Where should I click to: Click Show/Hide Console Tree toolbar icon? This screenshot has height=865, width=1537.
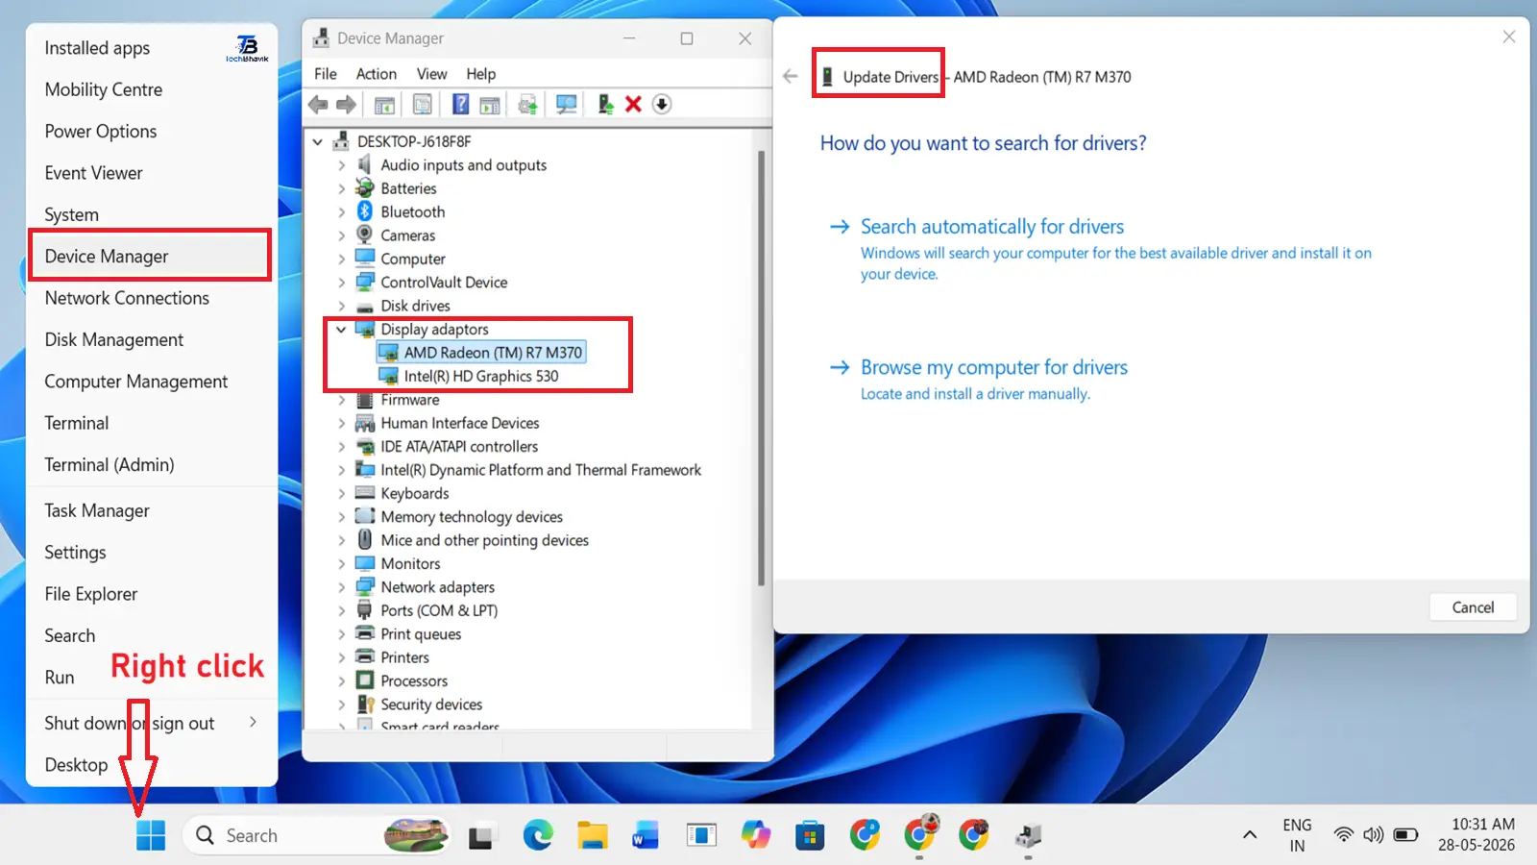point(384,105)
